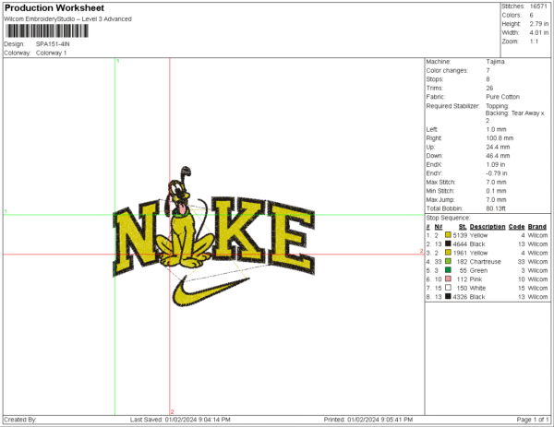Click the St. column header
Screen dimensions: 554x427
click(463, 227)
